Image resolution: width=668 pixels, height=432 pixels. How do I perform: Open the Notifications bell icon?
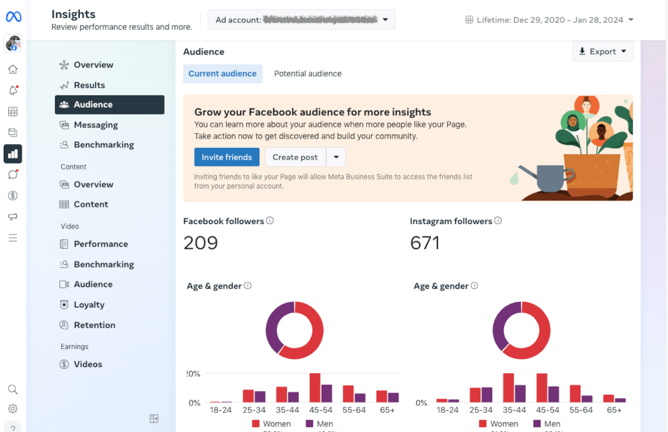(13, 90)
